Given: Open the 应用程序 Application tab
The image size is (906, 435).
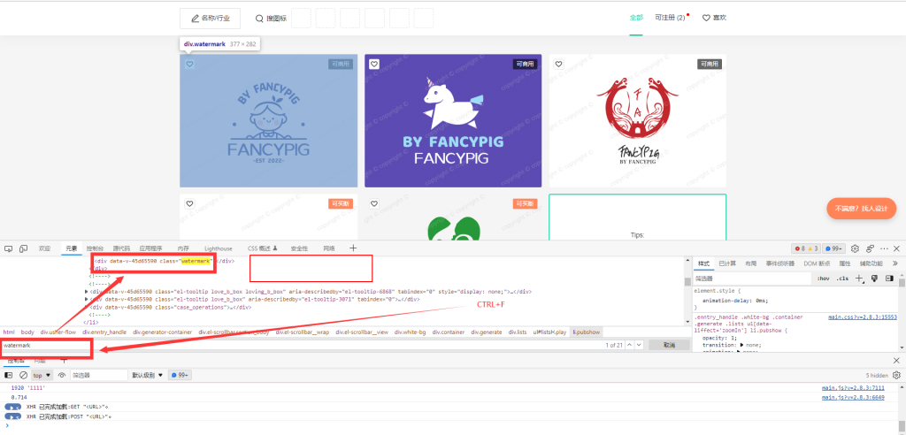Looking at the screenshot, I should click(150, 248).
